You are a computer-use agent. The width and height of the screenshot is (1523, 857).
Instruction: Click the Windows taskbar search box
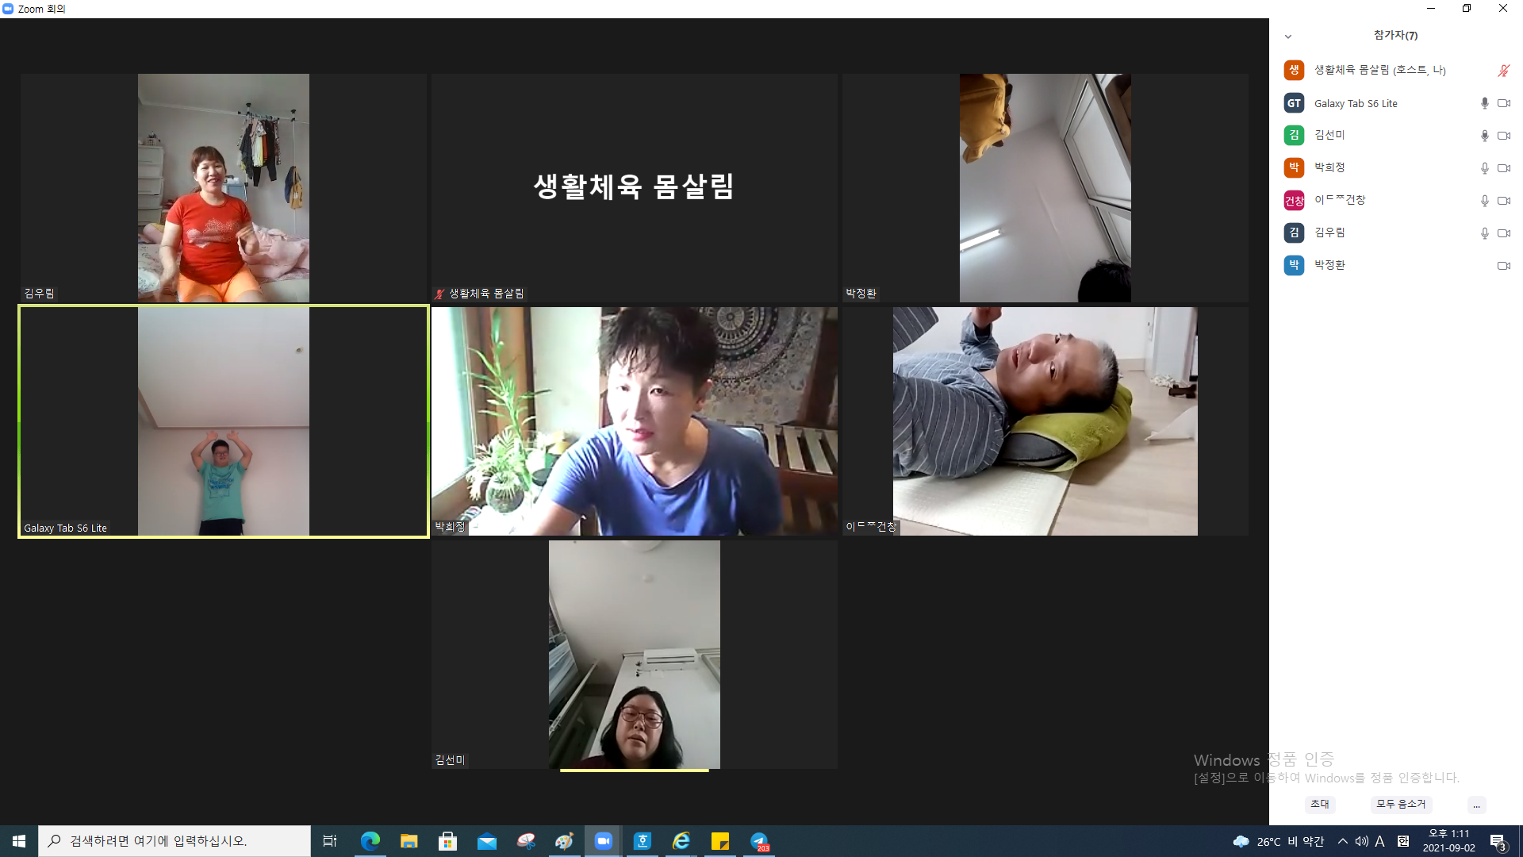(175, 841)
